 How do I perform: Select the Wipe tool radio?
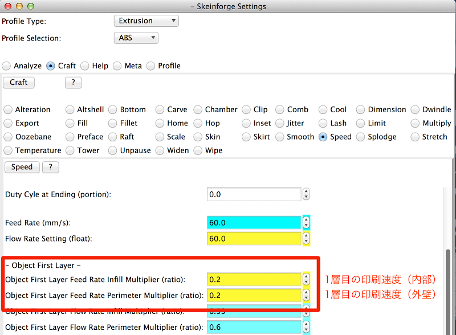coord(198,150)
